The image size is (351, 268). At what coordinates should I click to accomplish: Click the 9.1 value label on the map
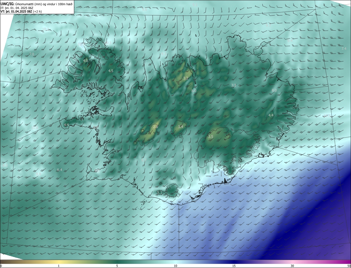point(195,5)
